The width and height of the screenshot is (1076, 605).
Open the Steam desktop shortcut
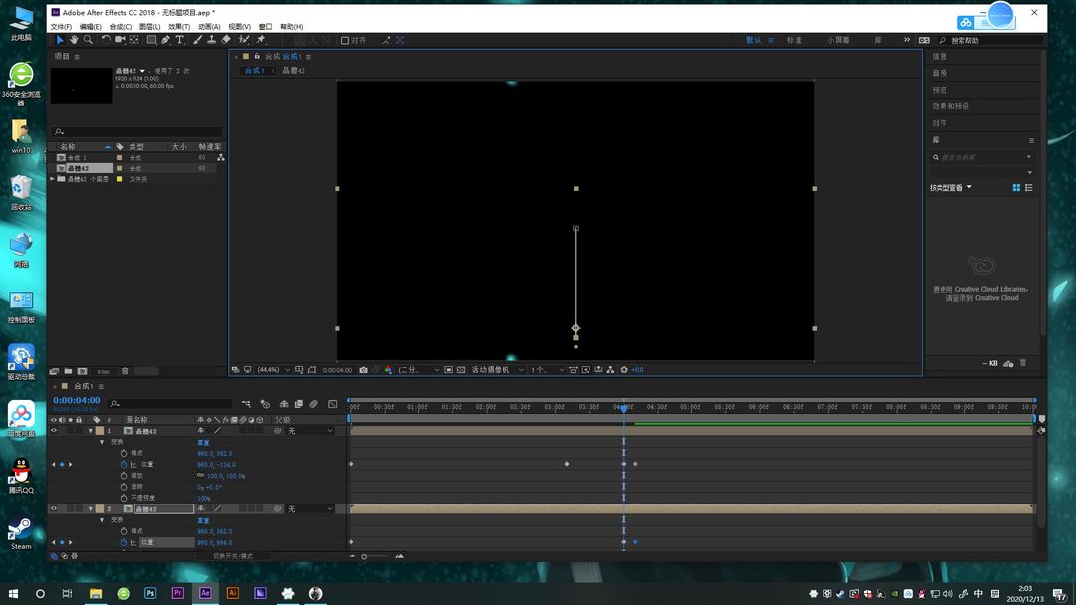pos(21,533)
